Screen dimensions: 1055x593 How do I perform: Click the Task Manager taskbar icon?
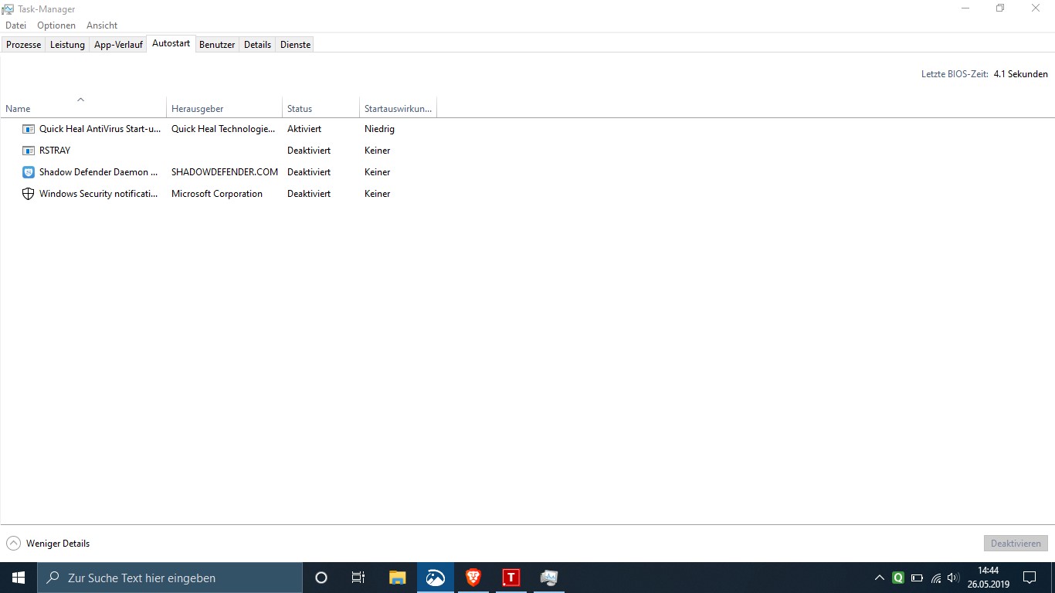coord(548,578)
